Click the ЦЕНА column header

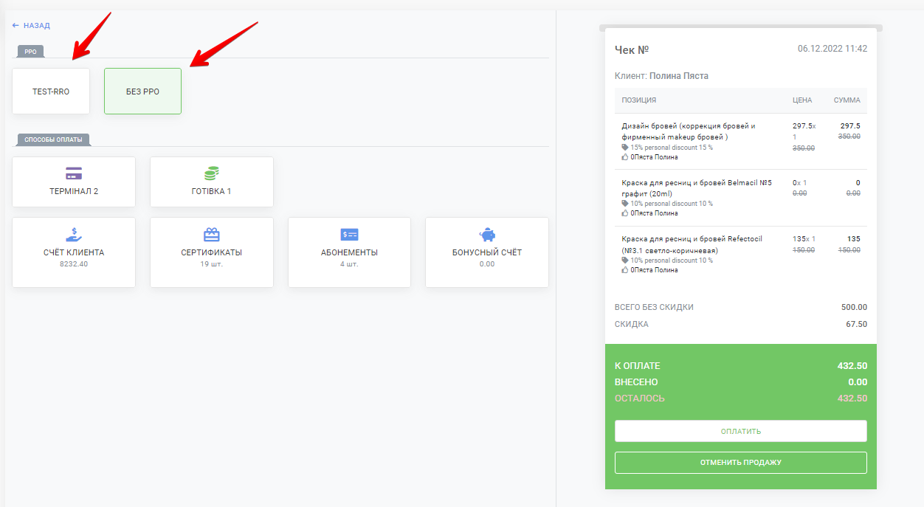802,100
